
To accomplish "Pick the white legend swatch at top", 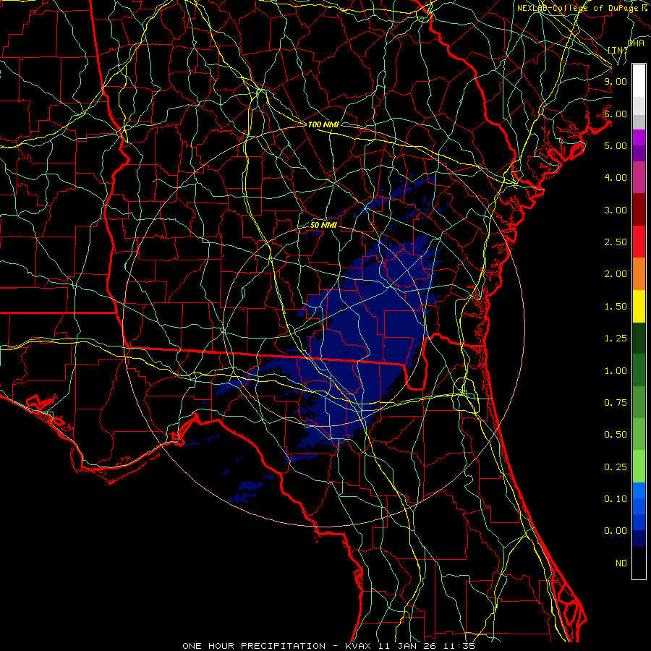I will click(x=639, y=80).
